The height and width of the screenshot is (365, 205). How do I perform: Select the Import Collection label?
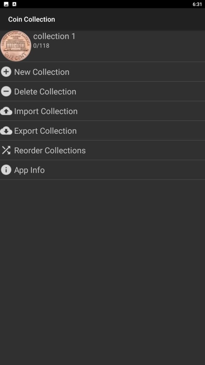click(46, 111)
